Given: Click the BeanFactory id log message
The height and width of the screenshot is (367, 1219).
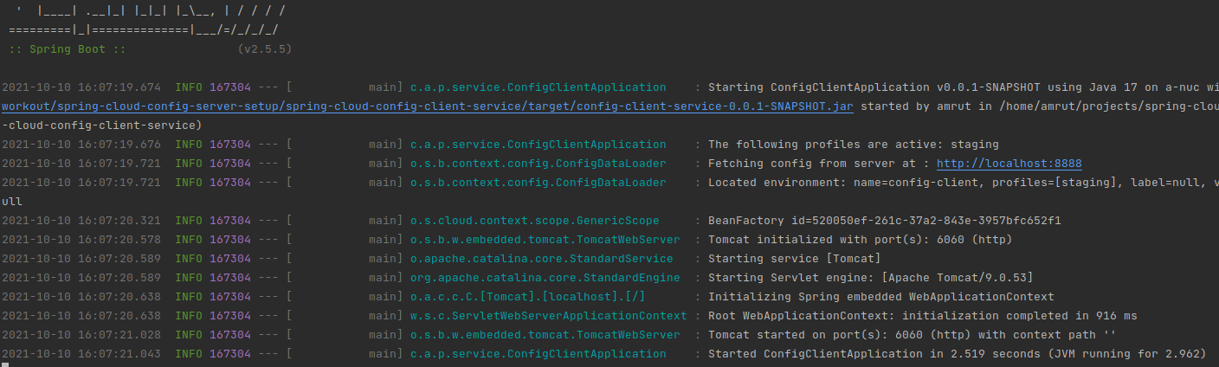Looking at the screenshot, I should click(884, 221).
